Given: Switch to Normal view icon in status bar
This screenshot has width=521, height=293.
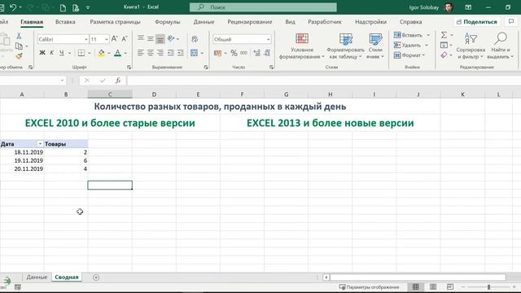Looking at the screenshot, I should pyautogui.click(x=415, y=286).
